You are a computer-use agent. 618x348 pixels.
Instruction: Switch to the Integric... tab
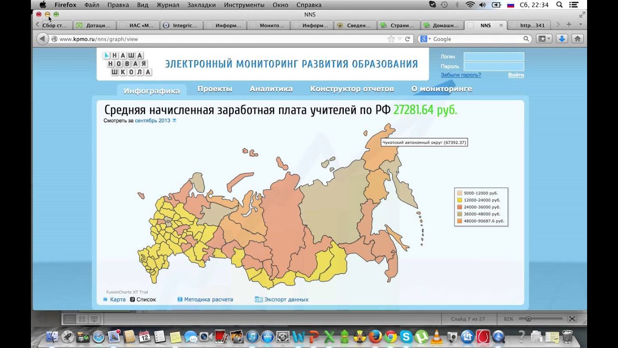pyautogui.click(x=181, y=25)
